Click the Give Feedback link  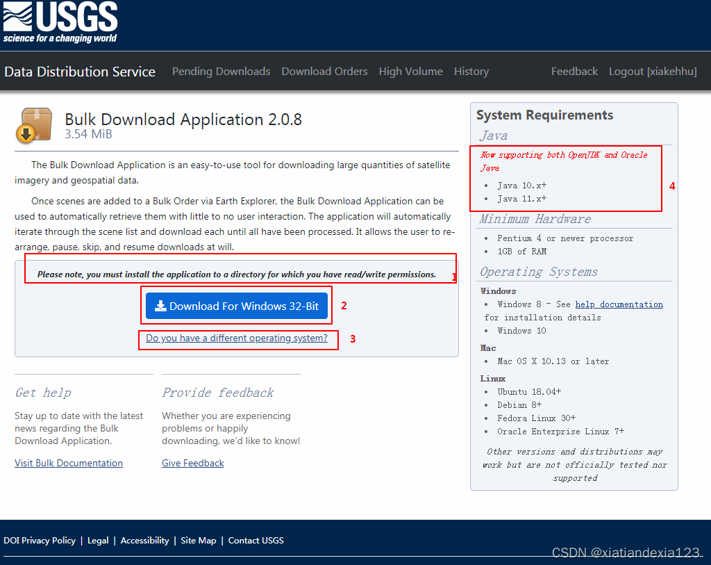193,463
